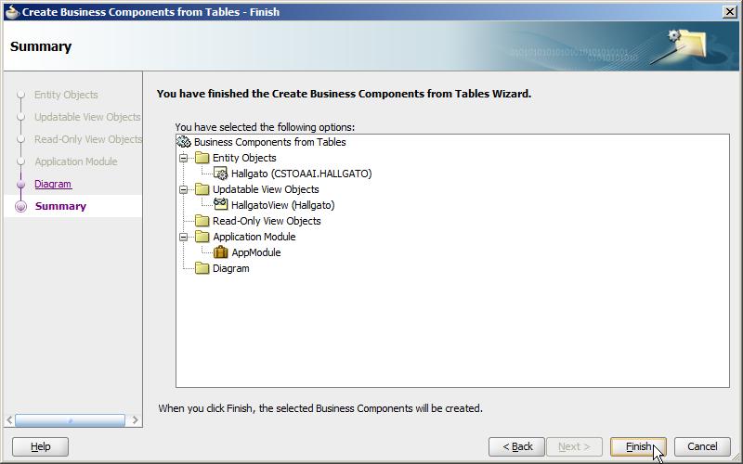
Task: Click the Updatable View Objects folder icon
Action: [202, 189]
